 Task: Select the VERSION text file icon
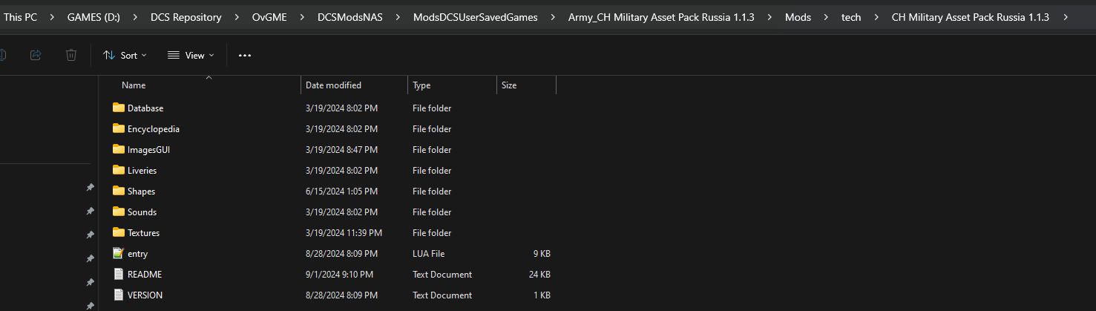[x=119, y=295]
